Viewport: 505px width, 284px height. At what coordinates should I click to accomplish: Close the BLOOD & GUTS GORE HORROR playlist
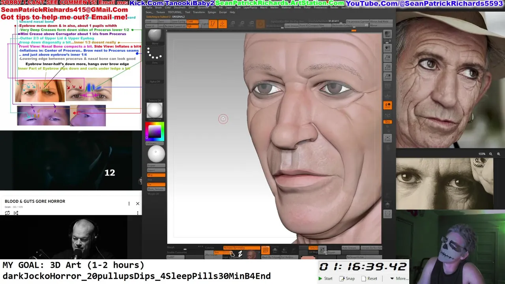(138, 204)
